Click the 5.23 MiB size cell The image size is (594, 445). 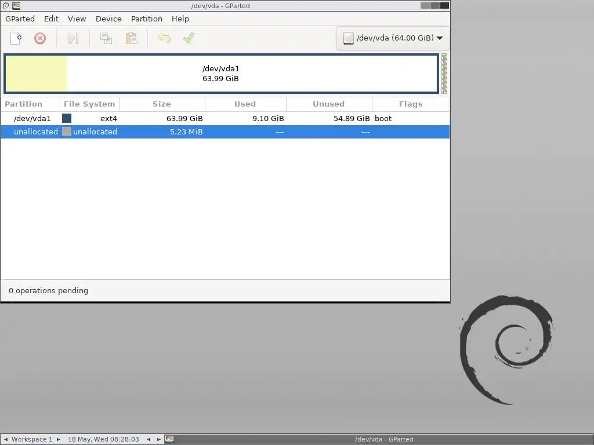(x=186, y=132)
